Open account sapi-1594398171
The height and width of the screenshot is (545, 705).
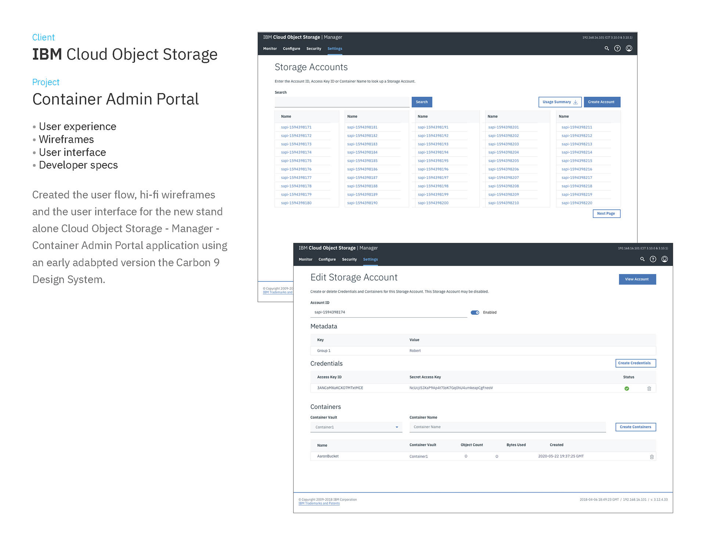(x=296, y=127)
